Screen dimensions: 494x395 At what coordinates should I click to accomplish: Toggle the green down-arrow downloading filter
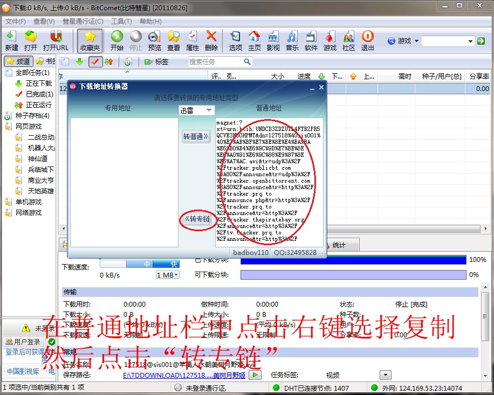[79, 61]
